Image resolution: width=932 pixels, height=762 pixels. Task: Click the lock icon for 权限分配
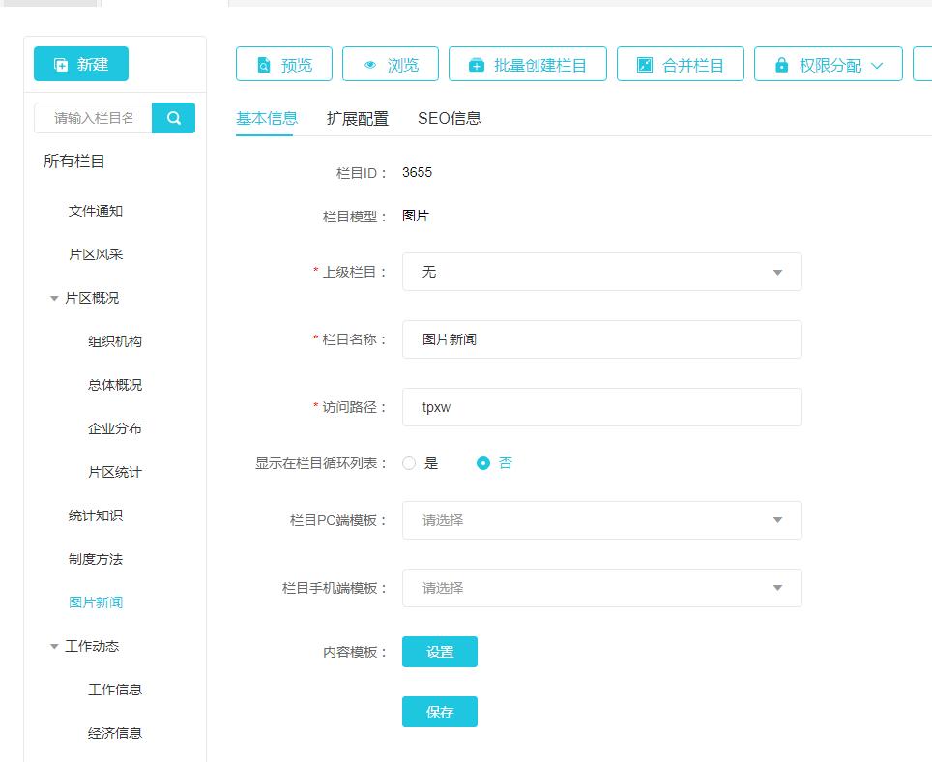tap(781, 65)
